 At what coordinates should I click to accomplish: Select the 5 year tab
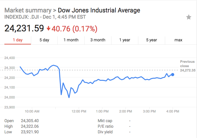coord(151,40)
